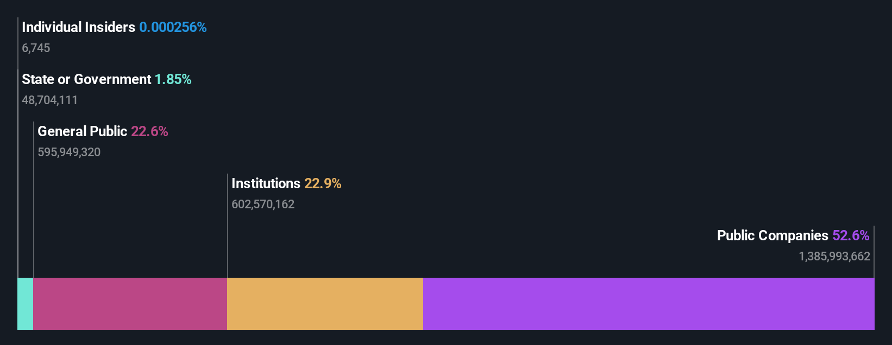Click the orange Institutions bar segment
892x345 pixels.
pos(325,304)
